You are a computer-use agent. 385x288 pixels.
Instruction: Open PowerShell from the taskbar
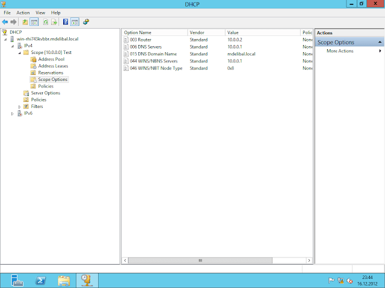point(40,280)
